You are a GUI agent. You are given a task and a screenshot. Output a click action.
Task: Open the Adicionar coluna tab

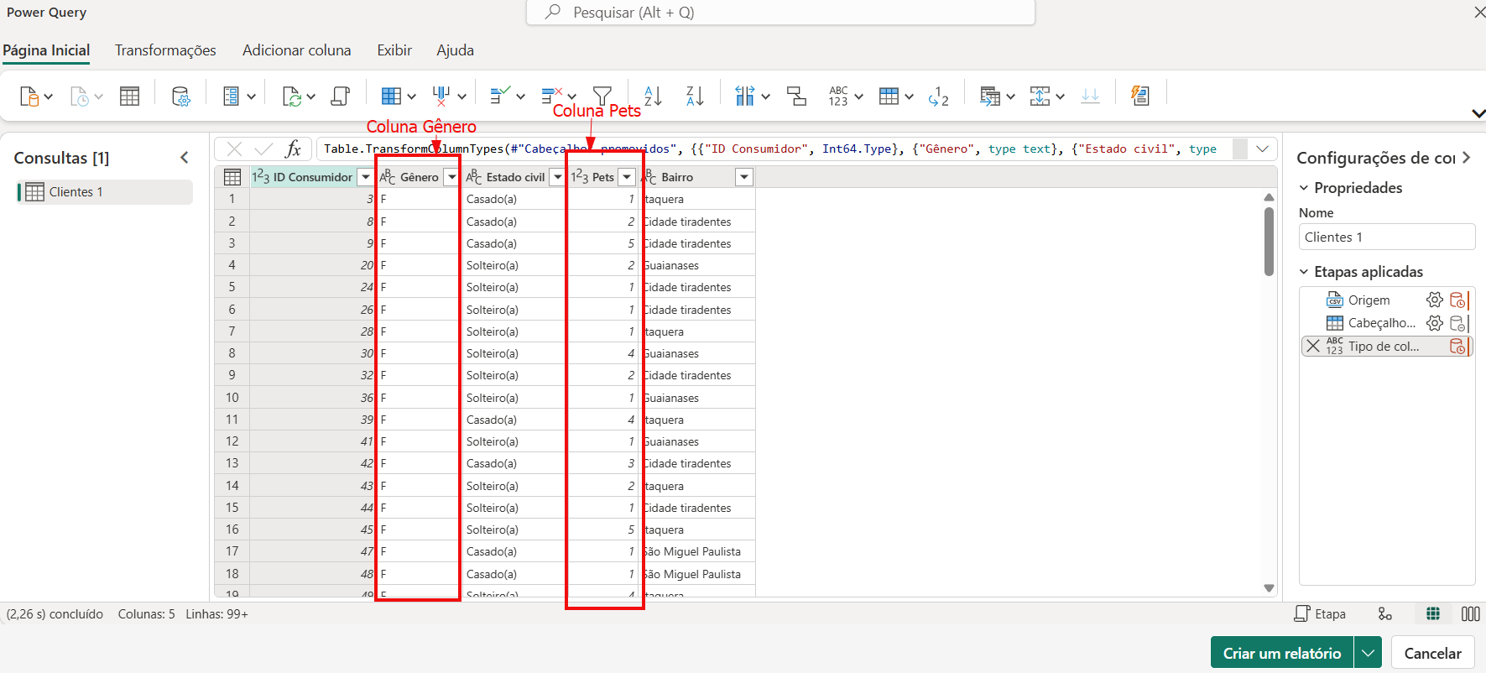[297, 50]
